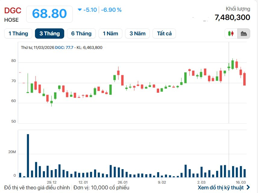The height and width of the screenshot is (193, 258).
Task: Click the blue down-triangle price change icon
Action: click(x=80, y=10)
